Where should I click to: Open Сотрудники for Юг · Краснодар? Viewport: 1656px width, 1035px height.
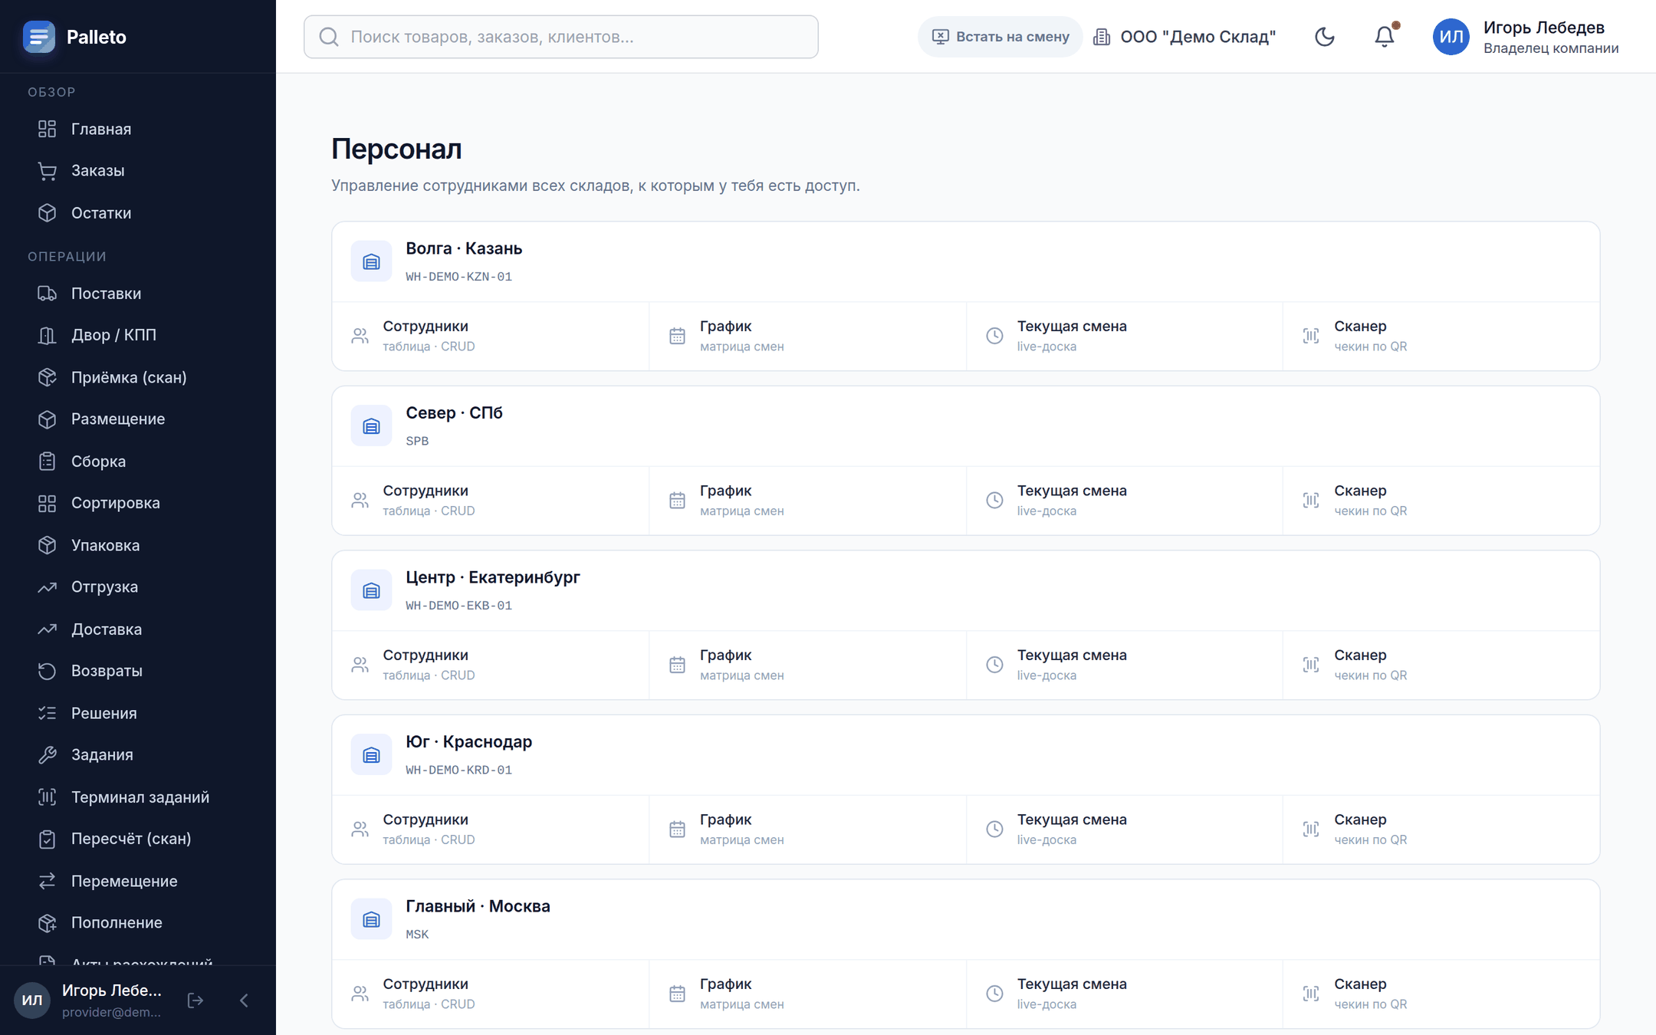coord(491,830)
